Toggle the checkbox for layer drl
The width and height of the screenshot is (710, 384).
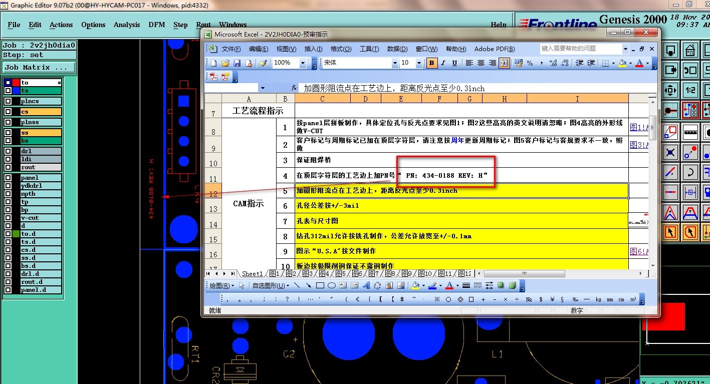pos(8,151)
